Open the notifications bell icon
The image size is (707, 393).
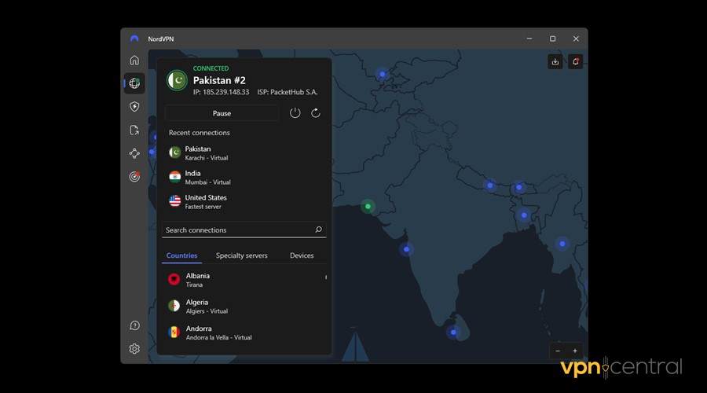click(575, 62)
